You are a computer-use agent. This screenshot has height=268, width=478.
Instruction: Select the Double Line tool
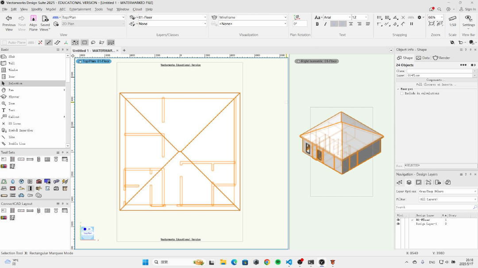(x=17, y=144)
